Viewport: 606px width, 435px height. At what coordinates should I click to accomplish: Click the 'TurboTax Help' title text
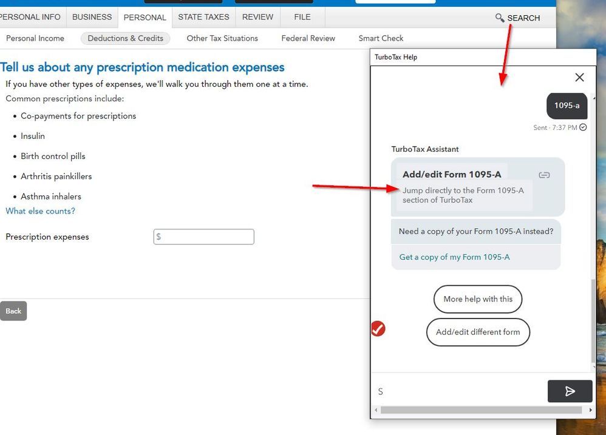[x=396, y=57]
